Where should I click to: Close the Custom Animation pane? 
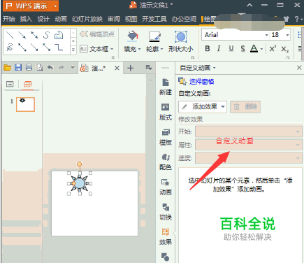pyautogui.click(x=299, y=68)
